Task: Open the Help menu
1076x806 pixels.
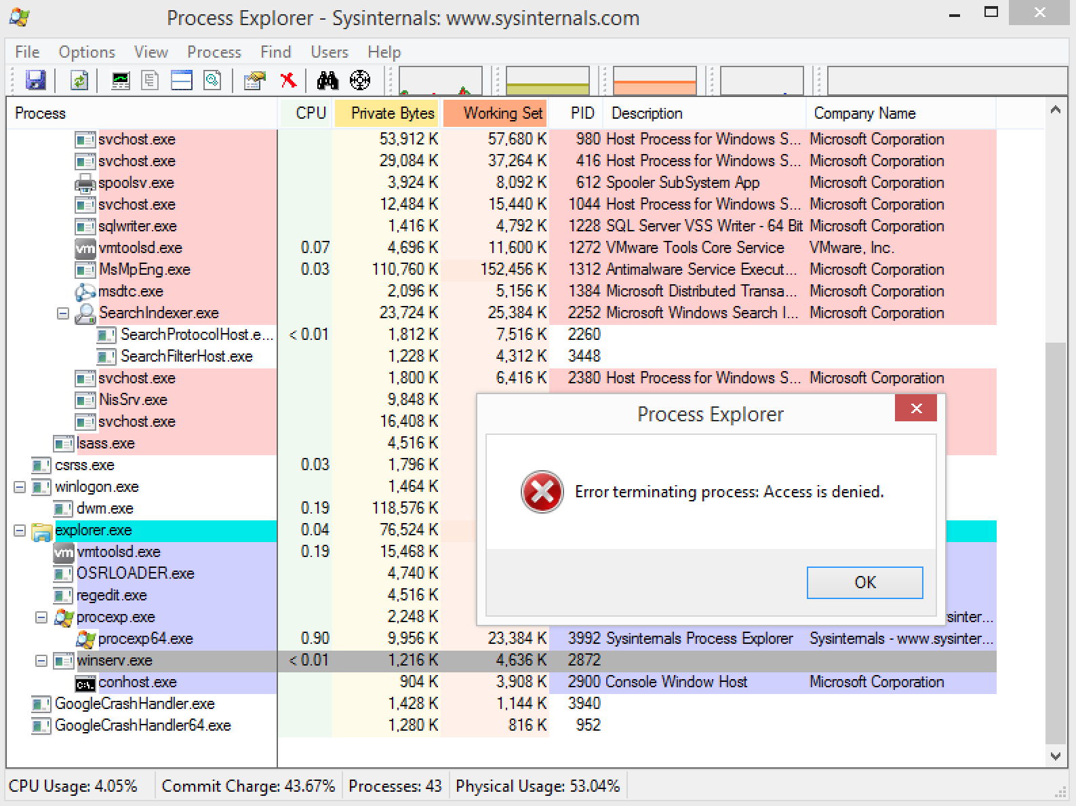Action: (x=384, y=52)
